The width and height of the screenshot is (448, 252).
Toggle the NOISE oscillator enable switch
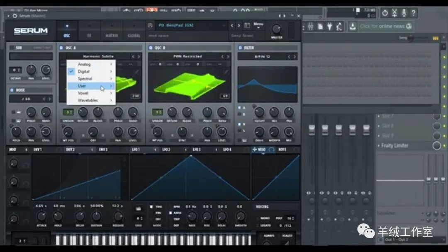coord(12,90)
